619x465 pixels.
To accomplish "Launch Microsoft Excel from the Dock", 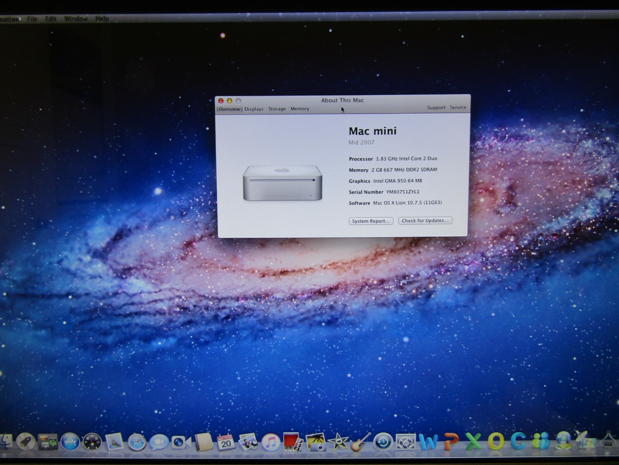I will (473, 442).
